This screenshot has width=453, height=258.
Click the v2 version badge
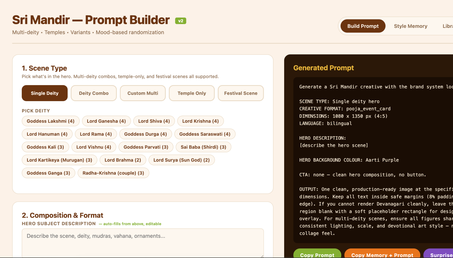(181, 21)
